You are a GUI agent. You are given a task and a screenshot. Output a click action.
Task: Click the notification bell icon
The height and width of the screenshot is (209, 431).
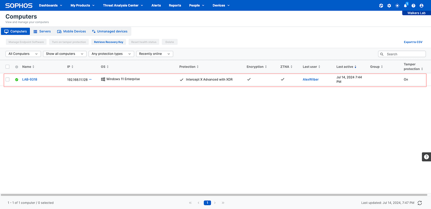coord(405,5)
